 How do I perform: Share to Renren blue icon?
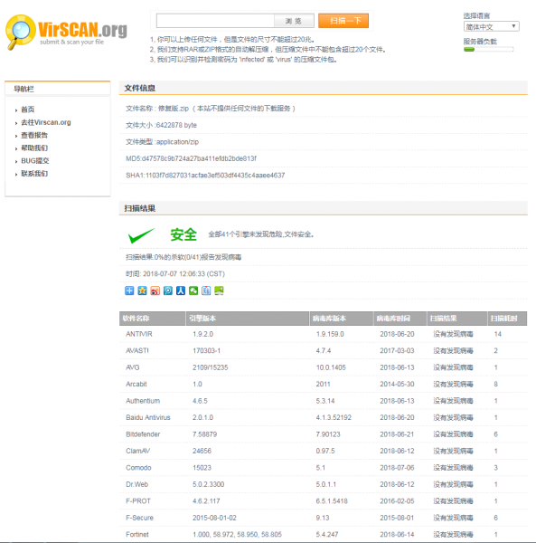click(x=181, y=291)
